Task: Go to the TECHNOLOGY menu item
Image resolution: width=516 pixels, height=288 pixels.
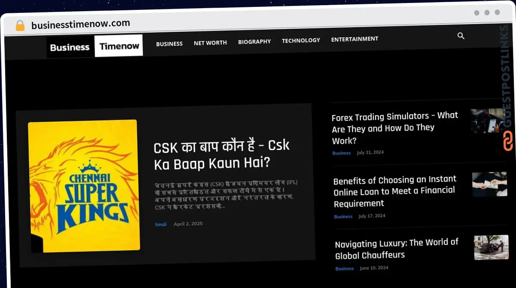Action: click(301, 40)
